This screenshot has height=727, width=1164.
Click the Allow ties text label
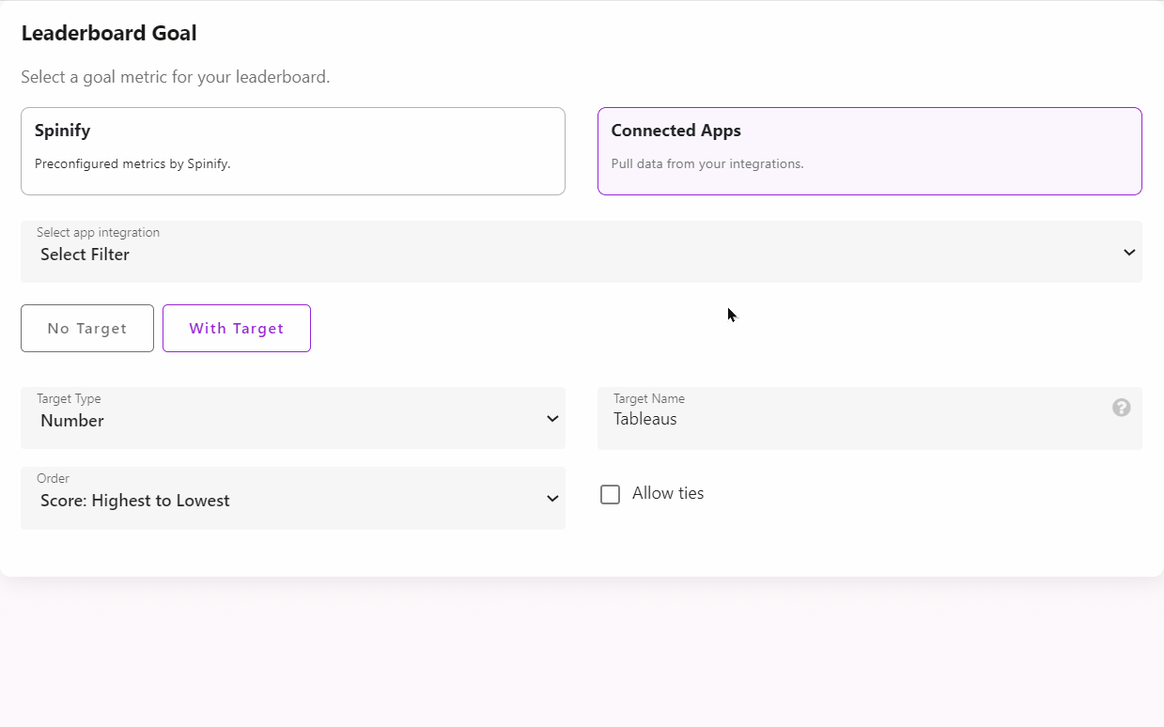668,492
